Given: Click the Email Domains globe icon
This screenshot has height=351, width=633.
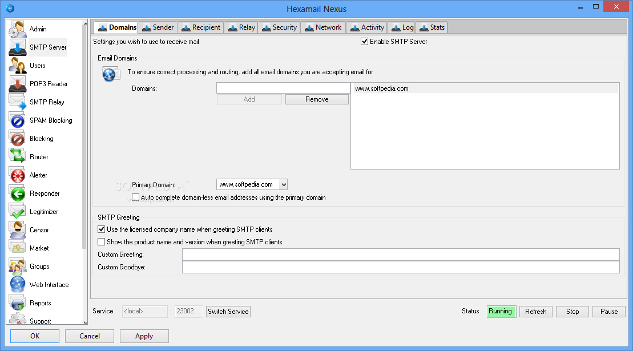Looking at the screenshot, I should pyautogui.click(x=111, y=74).
